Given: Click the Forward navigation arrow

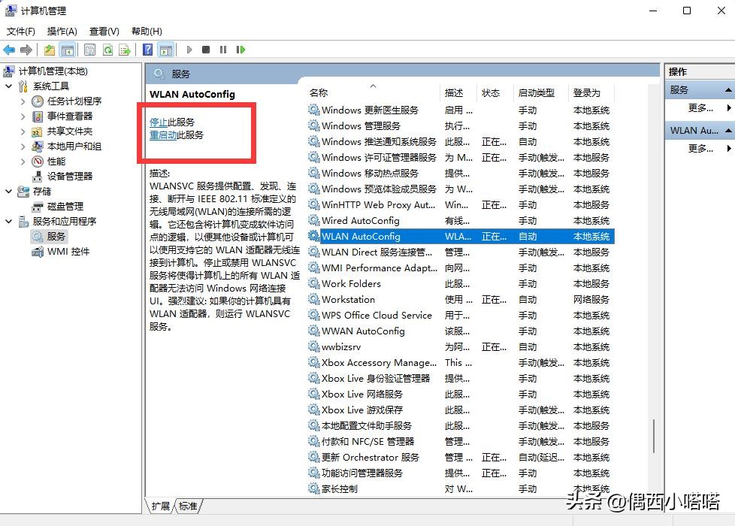Looking at the screenshot, I should tap(26, 50).
